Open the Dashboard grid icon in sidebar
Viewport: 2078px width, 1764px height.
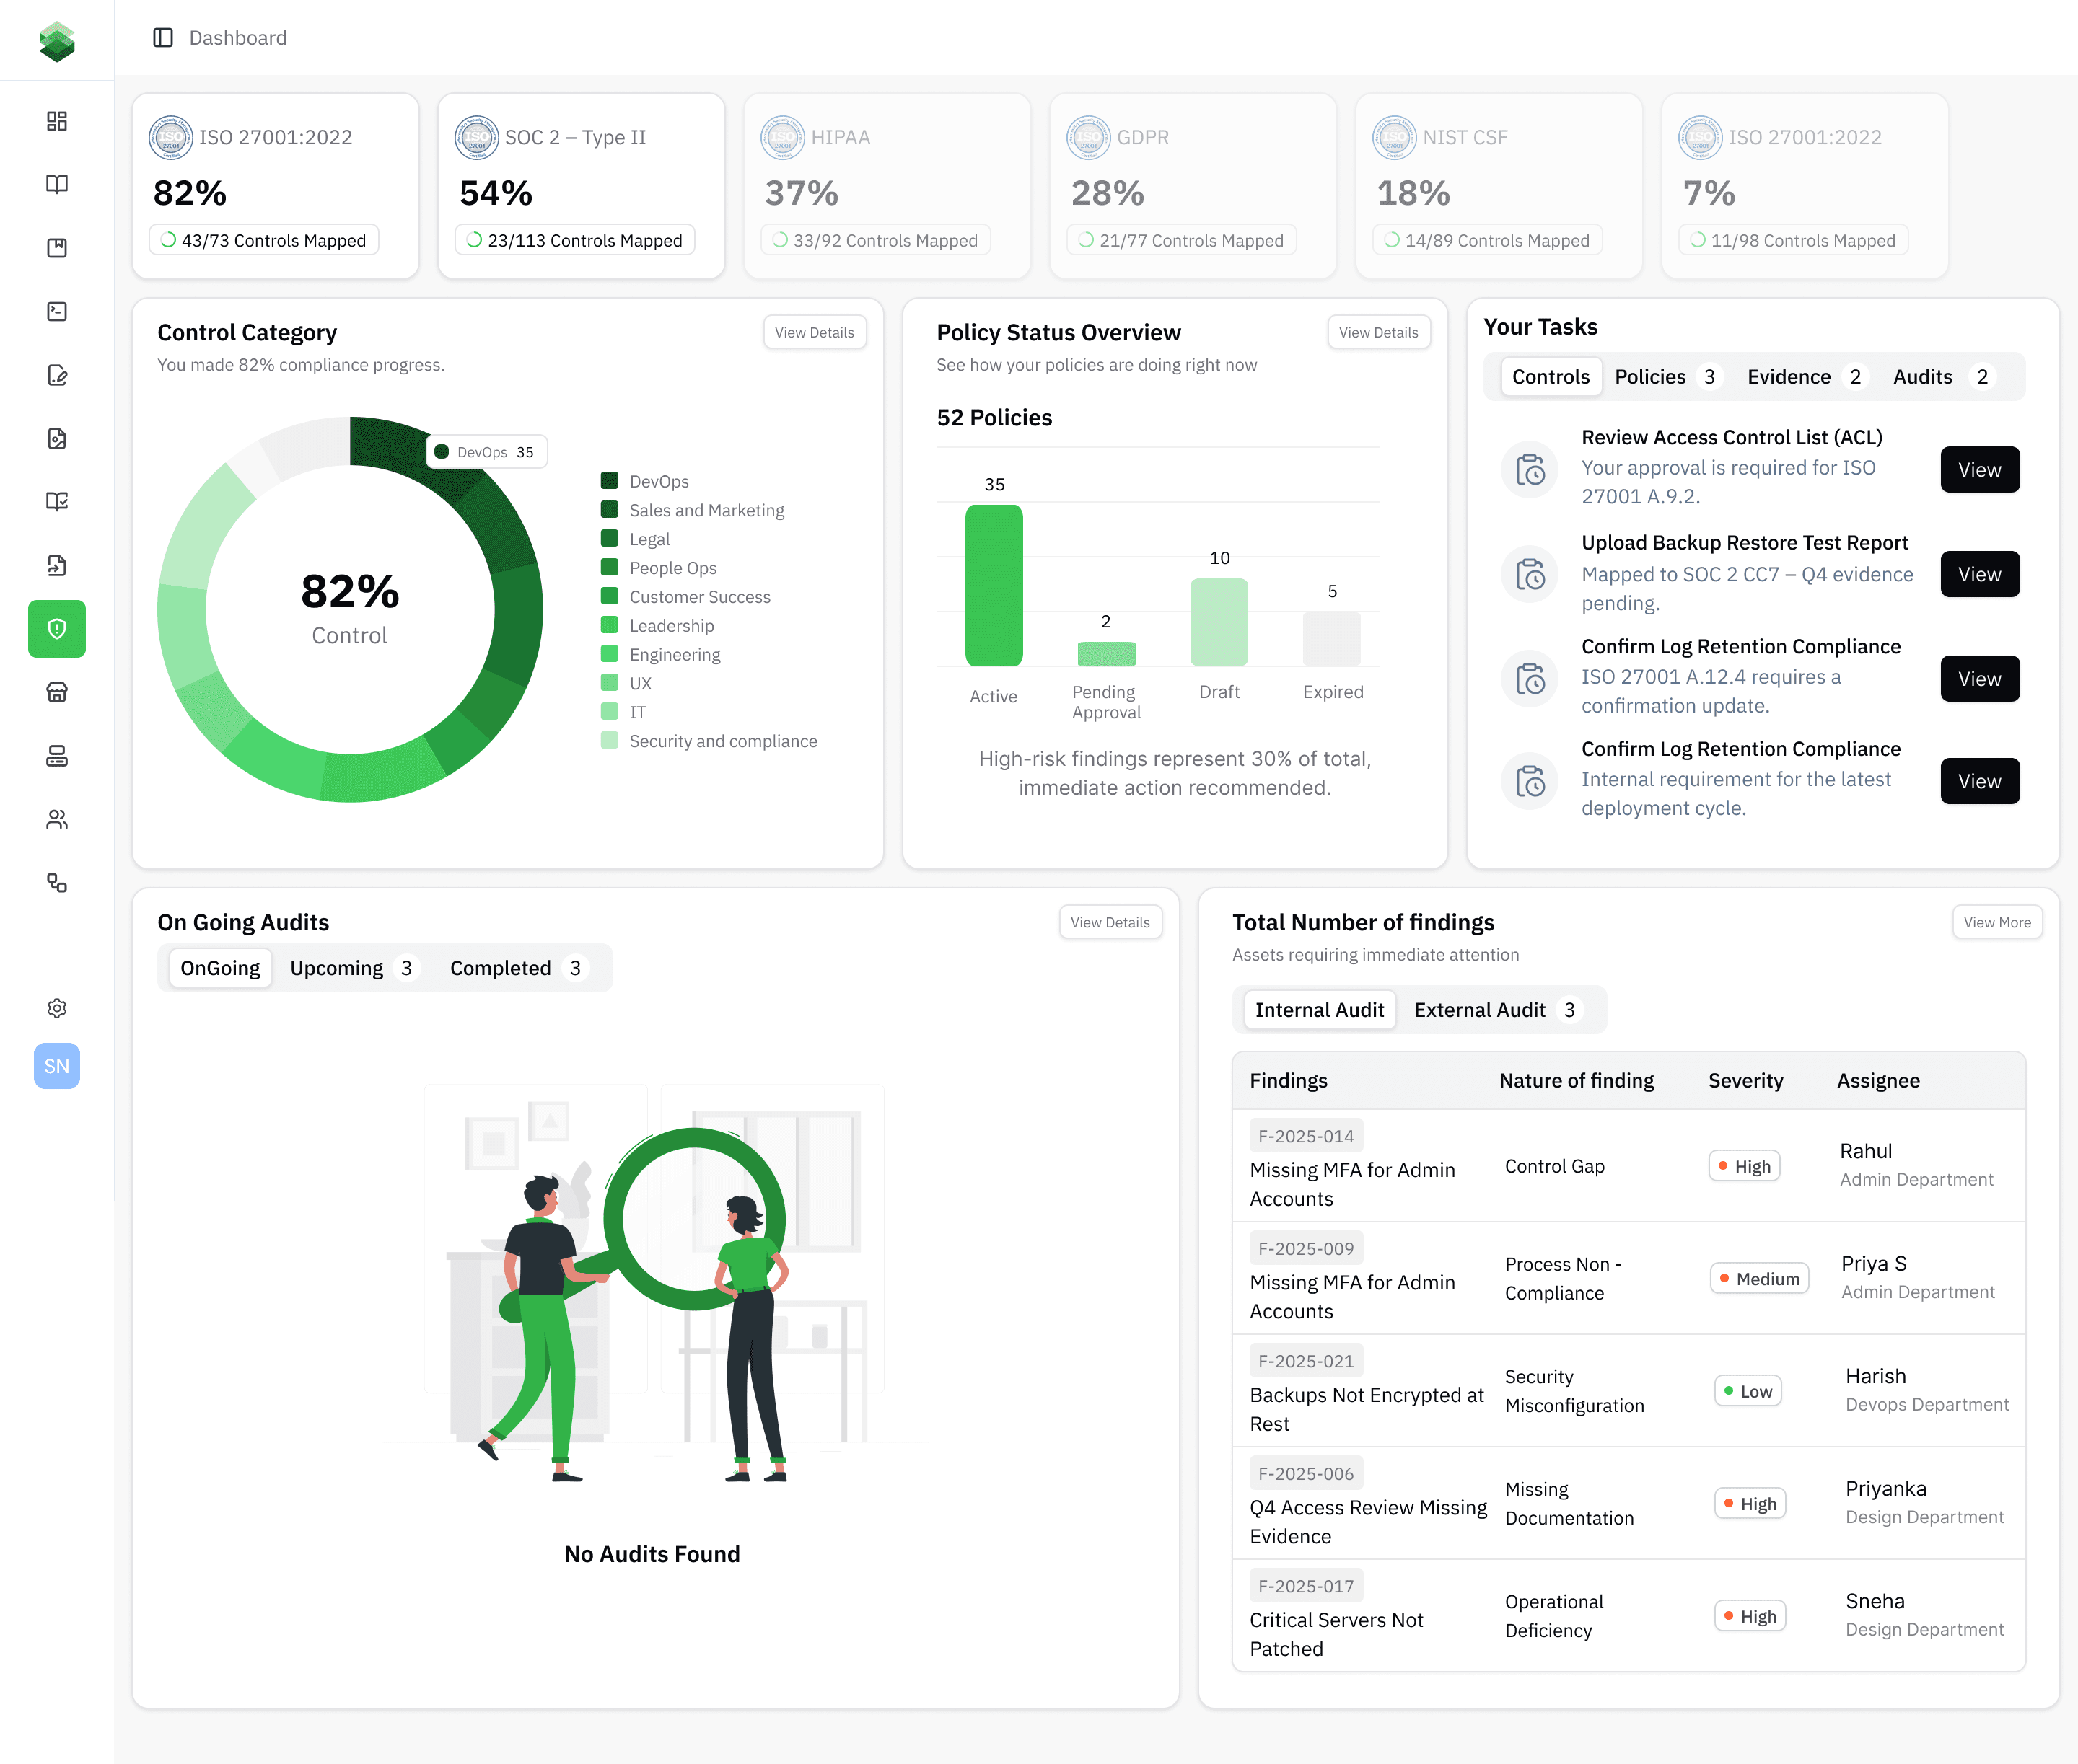tap(57, 120)
